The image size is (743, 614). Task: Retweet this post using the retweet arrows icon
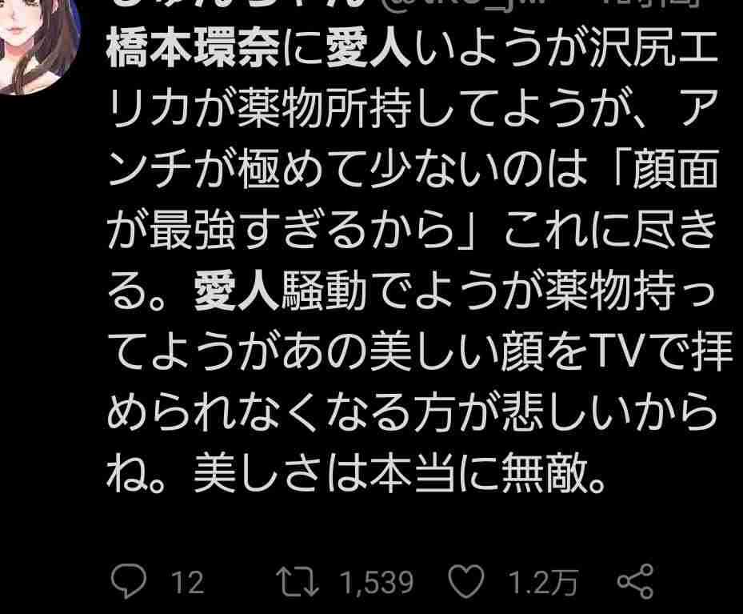[x=298, y=581]
